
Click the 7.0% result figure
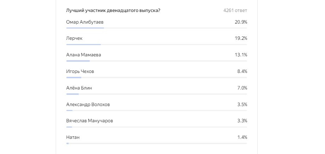(x=242, y=88)
